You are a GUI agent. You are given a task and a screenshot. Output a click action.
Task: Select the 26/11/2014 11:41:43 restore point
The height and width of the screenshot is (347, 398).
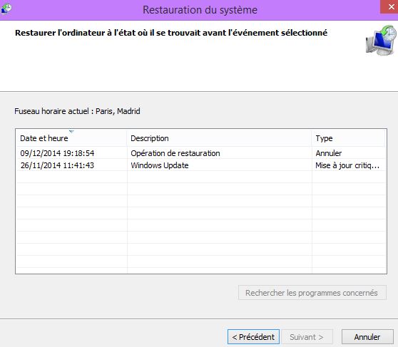click(200, 165)
